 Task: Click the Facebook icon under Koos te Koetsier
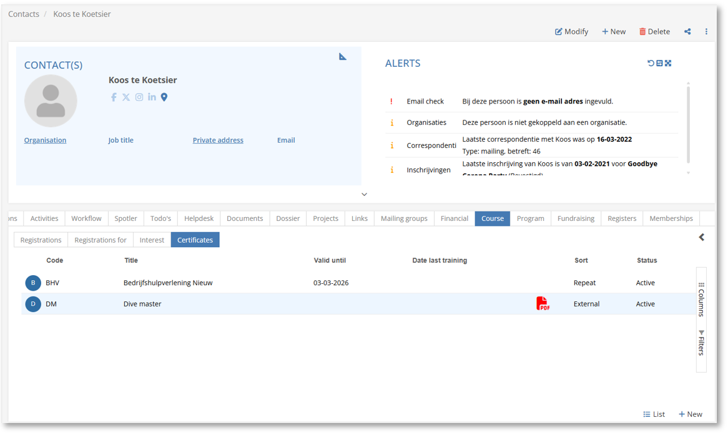(114, 97)
